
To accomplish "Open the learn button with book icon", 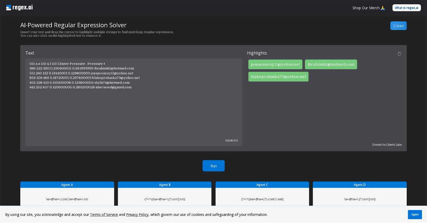I will pos(398,26).
